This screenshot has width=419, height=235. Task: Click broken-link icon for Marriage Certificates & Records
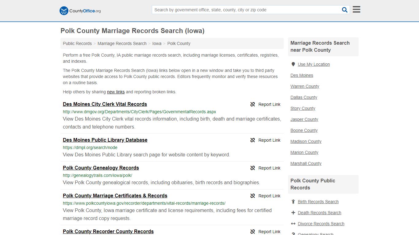(x=253, y=196)
